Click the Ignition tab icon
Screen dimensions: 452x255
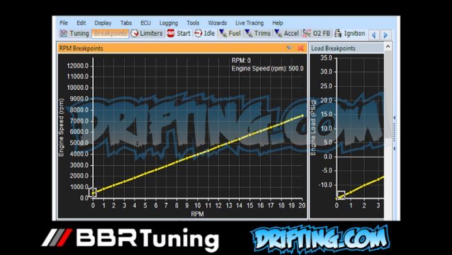[x=338, y=33]
